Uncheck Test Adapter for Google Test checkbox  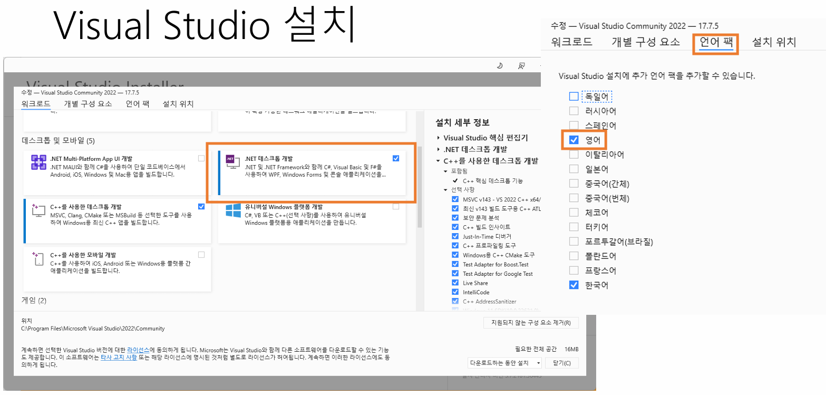point(455,274)
